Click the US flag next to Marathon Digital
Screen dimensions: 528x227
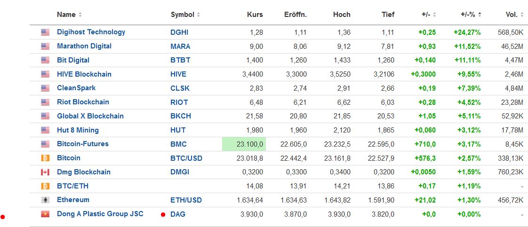(x=45, y=47)
